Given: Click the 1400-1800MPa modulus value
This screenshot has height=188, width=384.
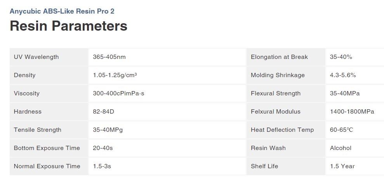Looking at the screenshot, I should tap(352, 112).
